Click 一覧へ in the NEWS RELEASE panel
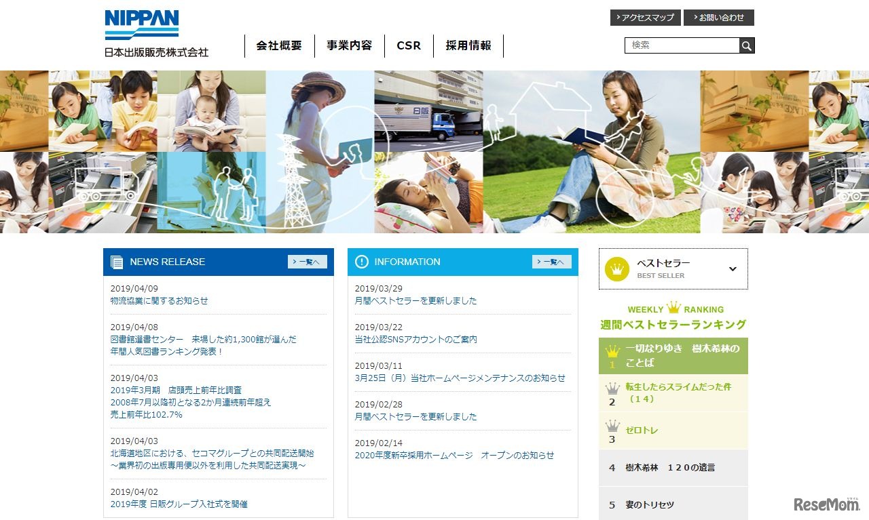Image resolution: width=869 pixels, height=520 pixels. 307,261
